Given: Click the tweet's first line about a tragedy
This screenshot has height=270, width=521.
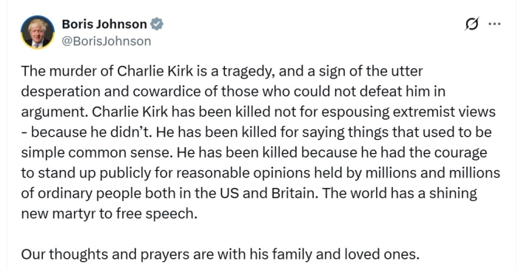Looking at the screenshot, I should (x=222, y=71).
